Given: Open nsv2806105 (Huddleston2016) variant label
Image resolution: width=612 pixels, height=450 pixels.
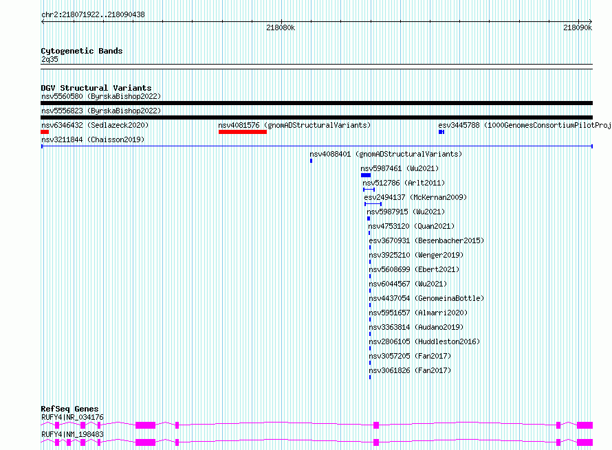Looking at the screenshot, I should 424,341.
